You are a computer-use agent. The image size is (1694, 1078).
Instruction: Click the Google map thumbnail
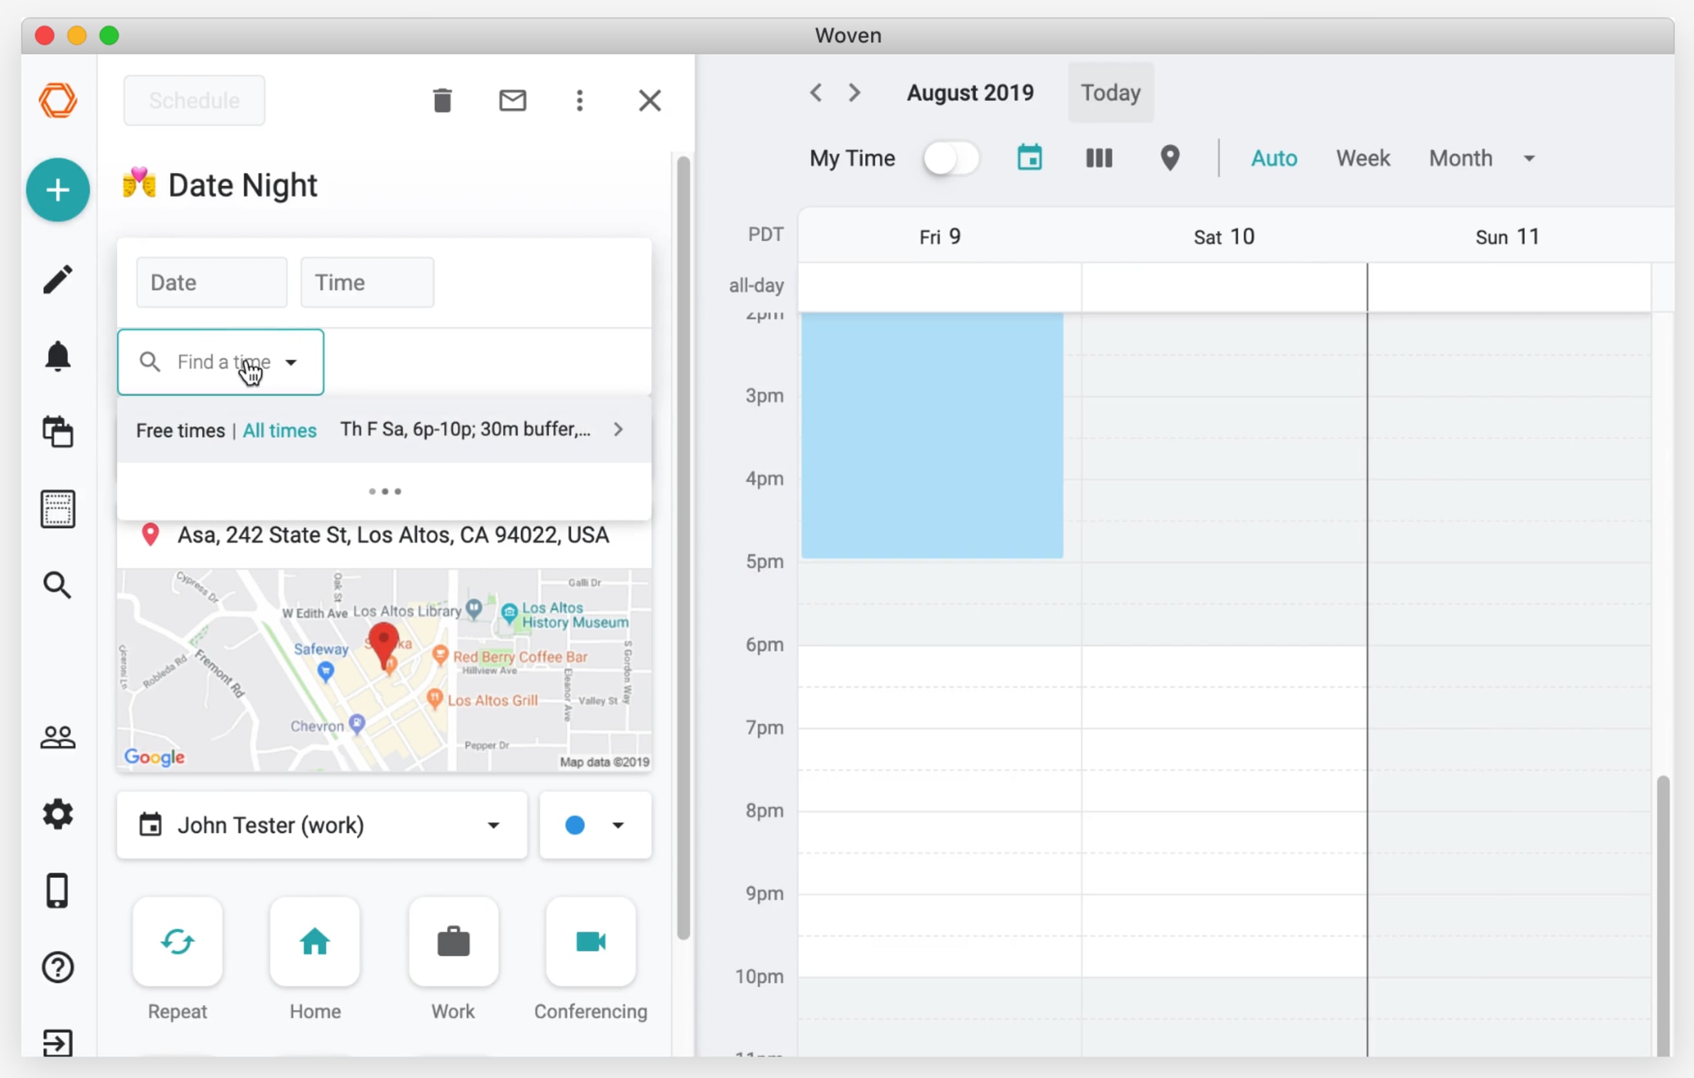pos(385,671)
